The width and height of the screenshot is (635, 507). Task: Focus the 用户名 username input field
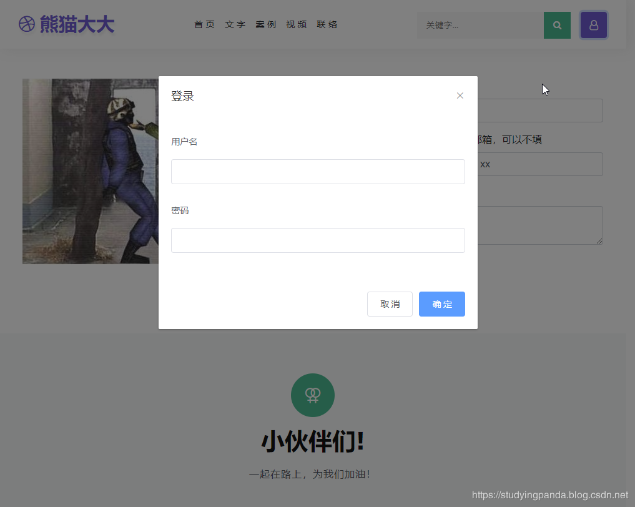[x=318, y=171]
